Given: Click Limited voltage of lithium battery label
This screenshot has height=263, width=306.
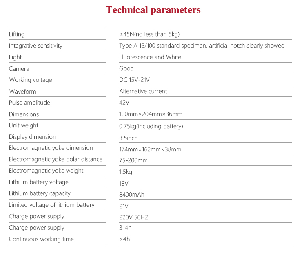Looking at the screenshot, I should pos(51,205).
